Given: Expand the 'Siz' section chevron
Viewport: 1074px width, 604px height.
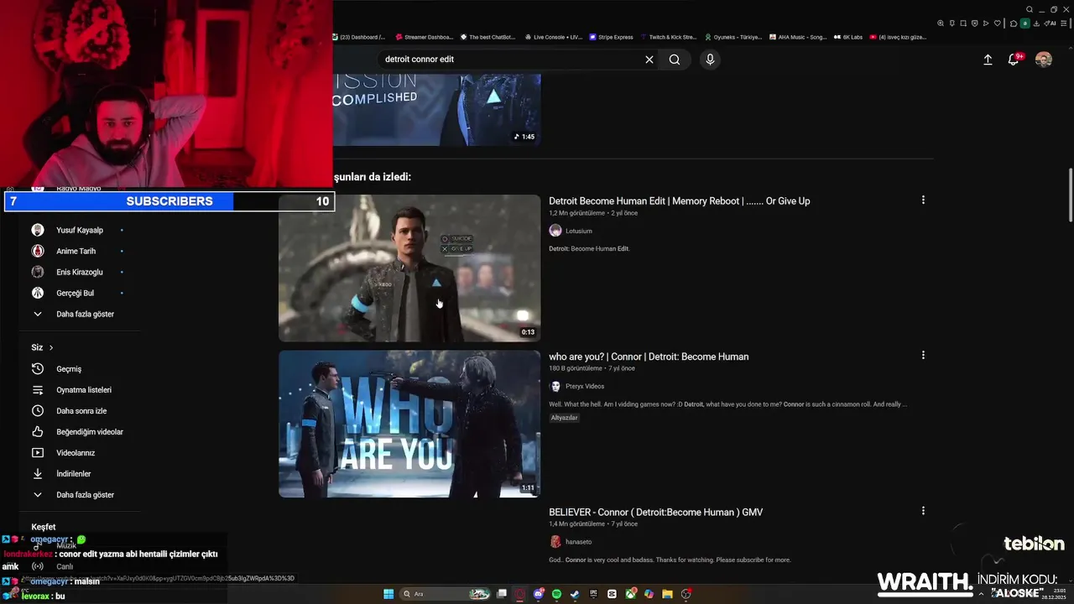Looking at the screenshot, I should click(51, 347).
